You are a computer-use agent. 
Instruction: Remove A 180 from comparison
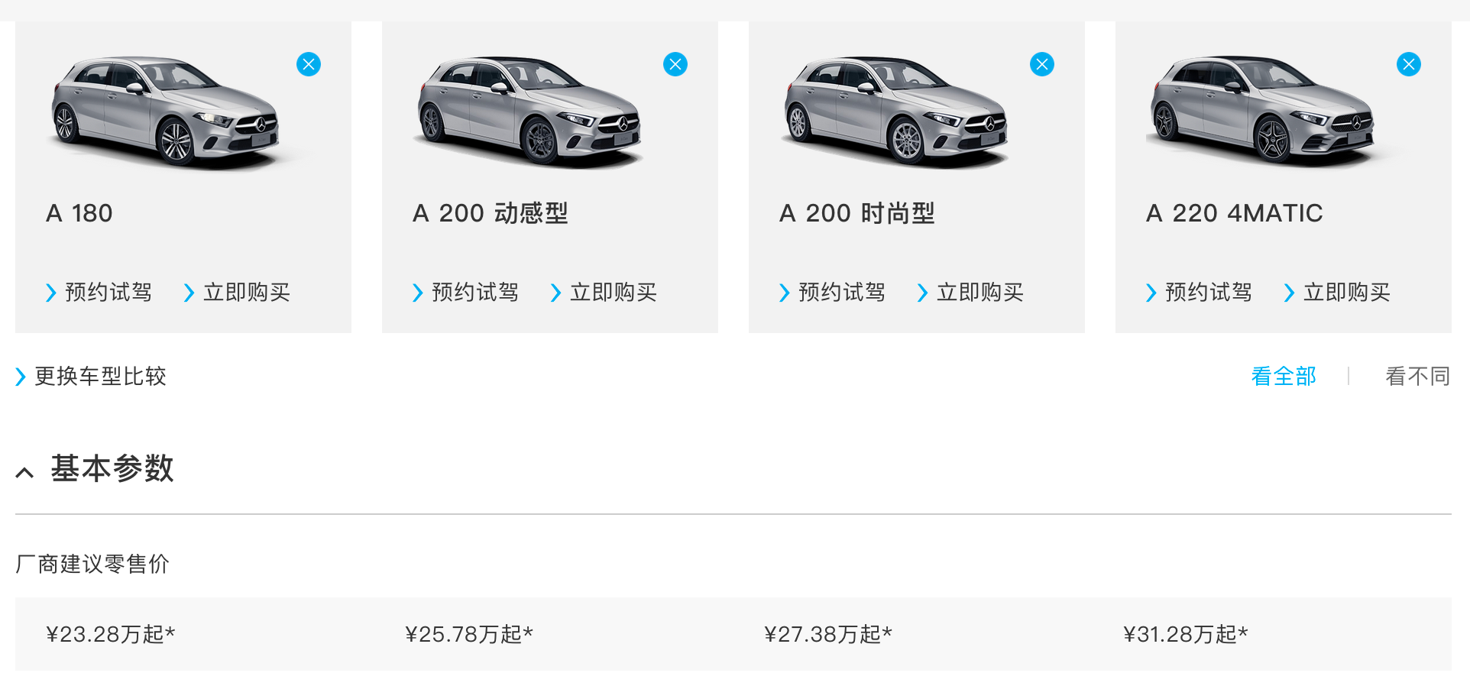(309, 64)
